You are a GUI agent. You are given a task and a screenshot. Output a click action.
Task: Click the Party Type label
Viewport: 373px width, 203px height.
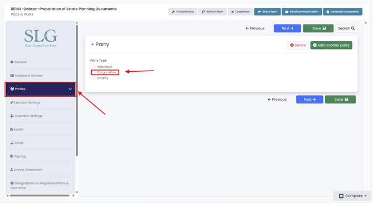99,61
